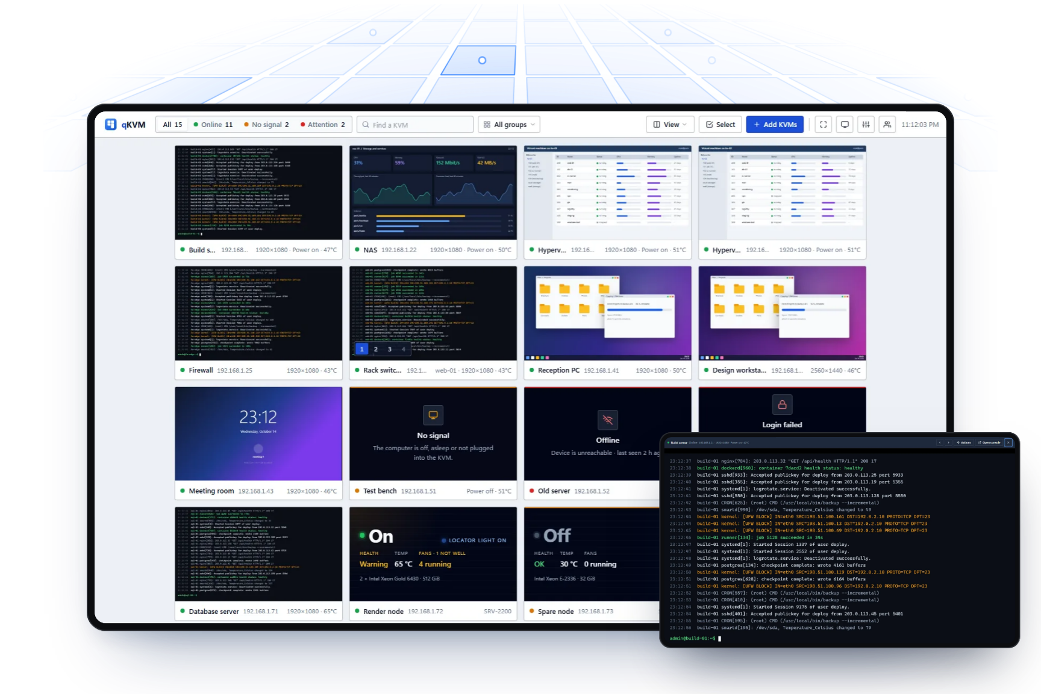Click the green On power dot on Render node
The width and height of the screenshot is (1041, 694).
click(x=362, y=535)
